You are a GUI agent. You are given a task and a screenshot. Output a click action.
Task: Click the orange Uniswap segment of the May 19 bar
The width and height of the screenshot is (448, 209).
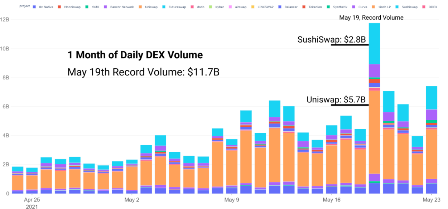[374, 132]
